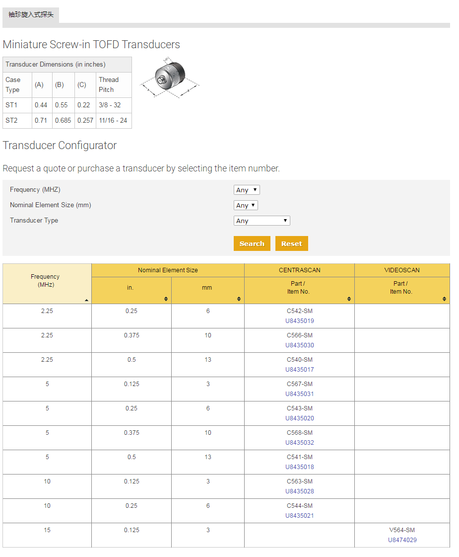Open item U8435031 for C567-SM
The height and width of the screenshot is (557, 459).
click(299, 394)
